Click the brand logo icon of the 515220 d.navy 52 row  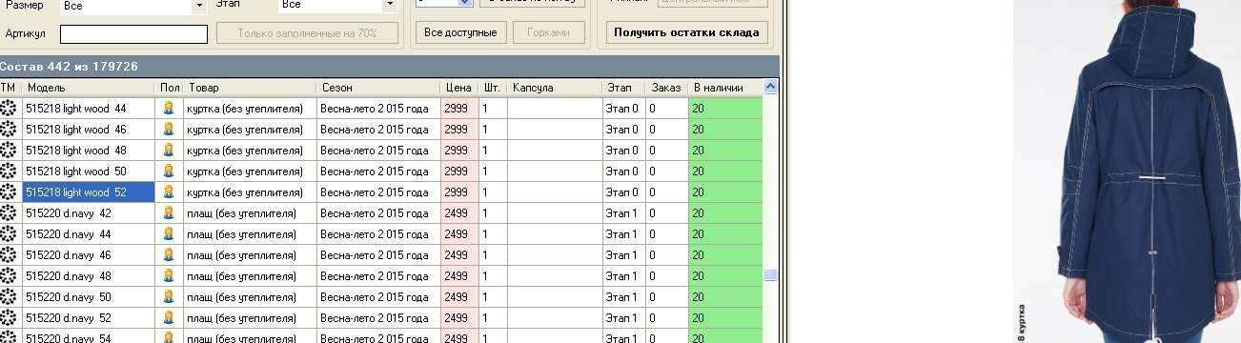[10, 318]
